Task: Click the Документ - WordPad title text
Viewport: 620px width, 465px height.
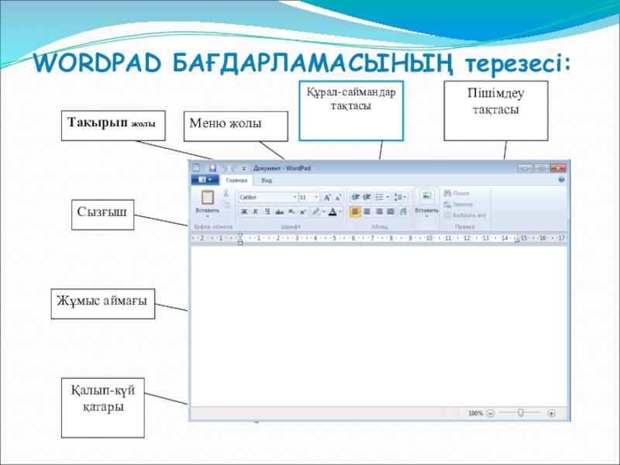Action: click(282, 168)
